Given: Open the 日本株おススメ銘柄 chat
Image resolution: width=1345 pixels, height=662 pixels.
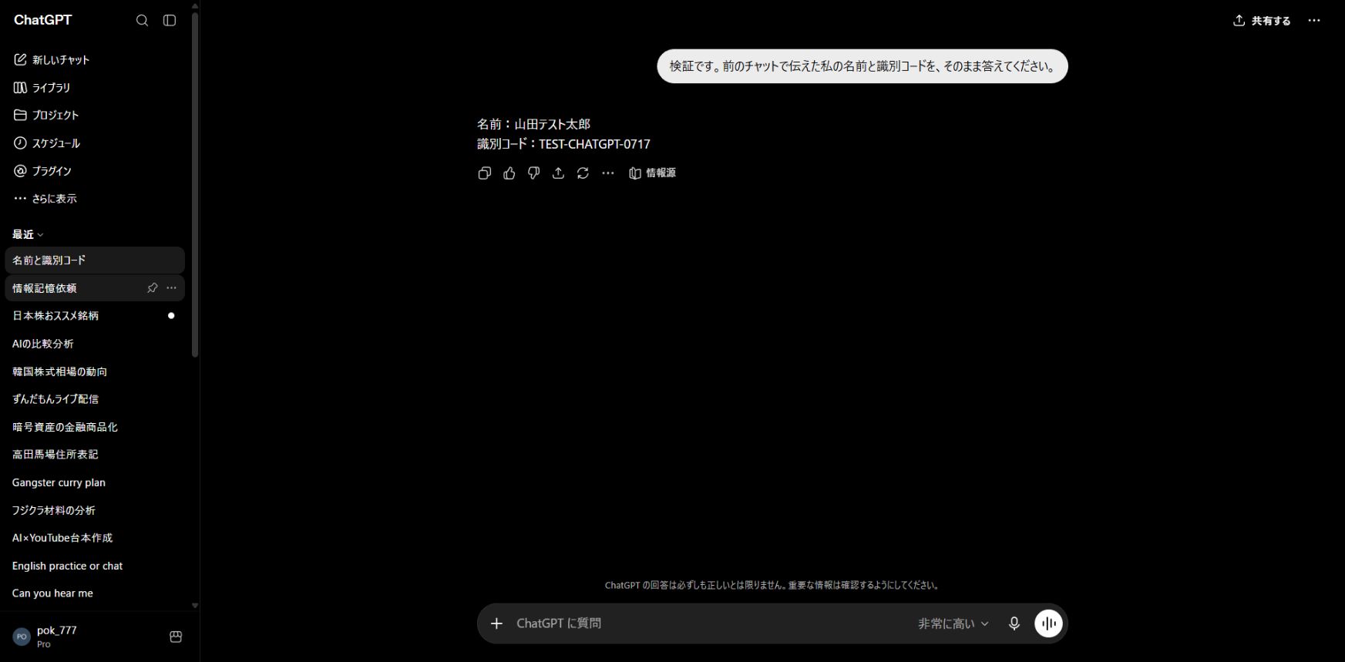Looking at the screenshot, I should [x=94, y=316].
